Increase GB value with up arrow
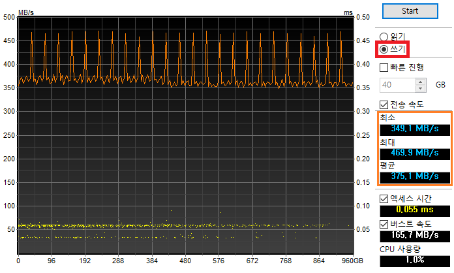 pyautogui.click(x=421, y=82)
